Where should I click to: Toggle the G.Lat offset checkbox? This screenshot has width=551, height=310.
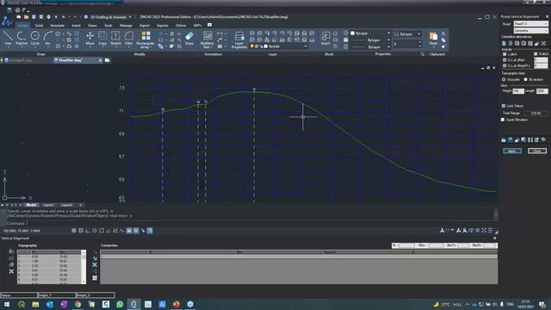click(505, 60)
